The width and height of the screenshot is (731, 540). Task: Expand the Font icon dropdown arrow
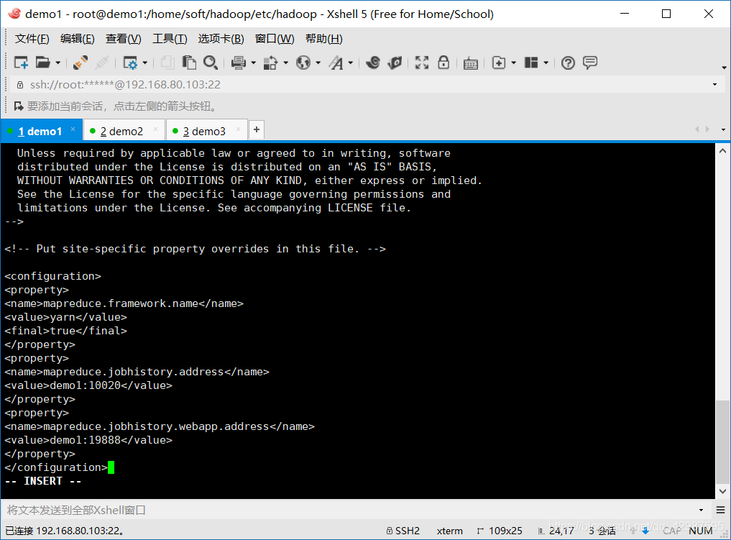tap(351, 63)
